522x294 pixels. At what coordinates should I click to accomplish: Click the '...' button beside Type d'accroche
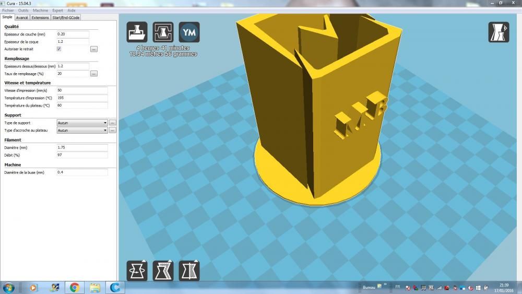point(113,130)
